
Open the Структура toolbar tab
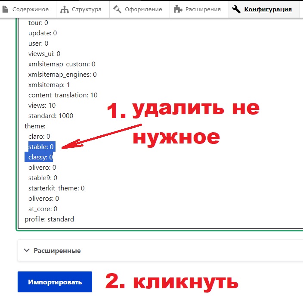click(x=83, y=9)
